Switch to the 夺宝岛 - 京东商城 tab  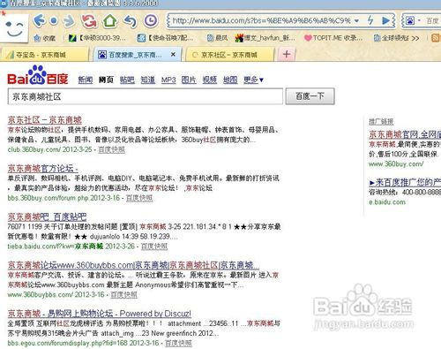coord(44,55)
